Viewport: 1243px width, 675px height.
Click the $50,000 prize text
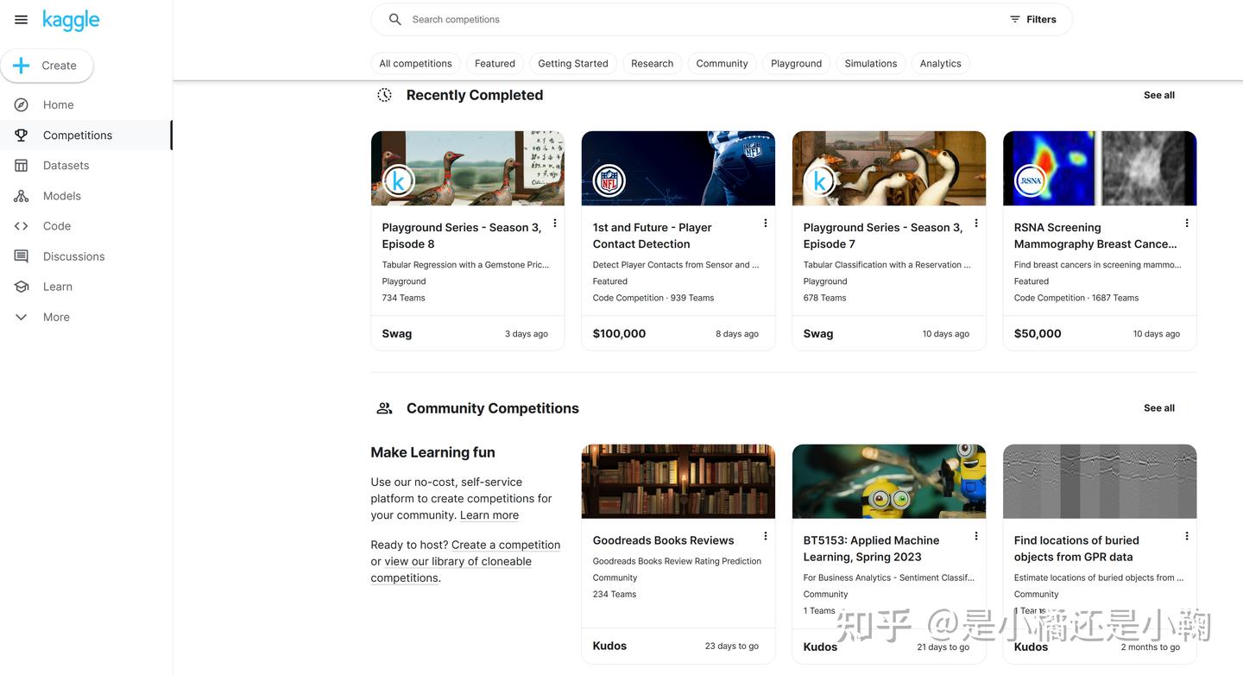click(x=1038, y=333)
